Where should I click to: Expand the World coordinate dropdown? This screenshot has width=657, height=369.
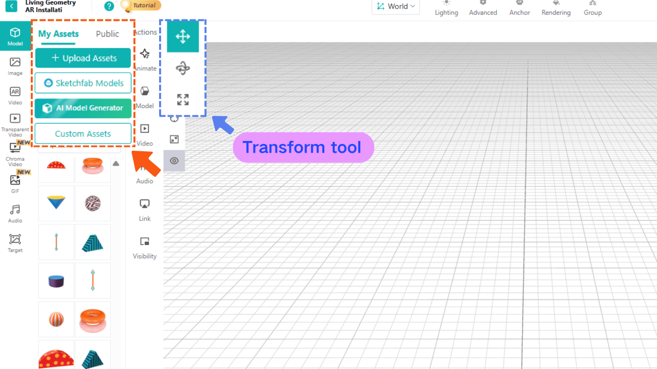396,7
